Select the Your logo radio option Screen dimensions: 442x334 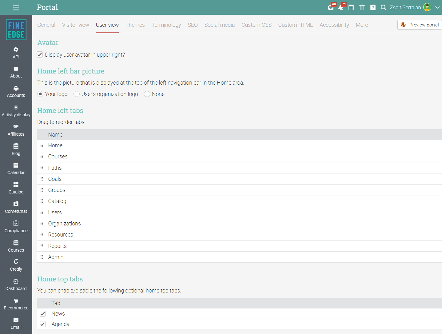pos(40,94)
